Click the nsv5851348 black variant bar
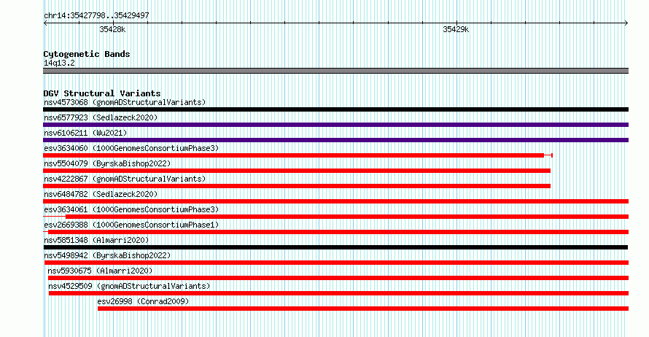This screenshot has width=649, height=337. [335, 247]
